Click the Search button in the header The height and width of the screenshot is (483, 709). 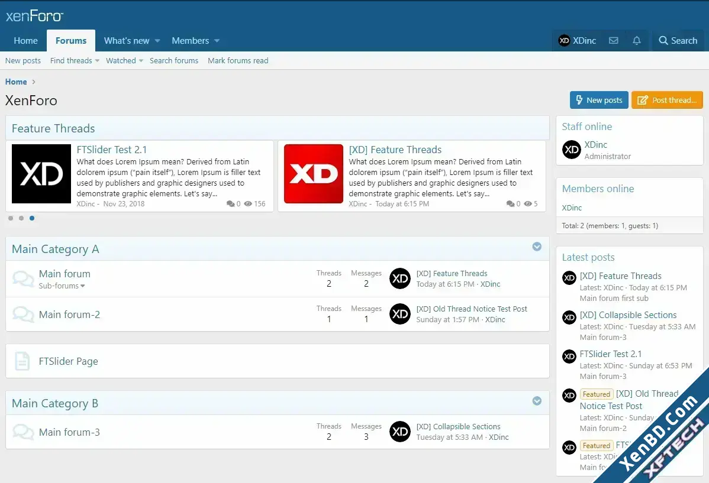678,41
